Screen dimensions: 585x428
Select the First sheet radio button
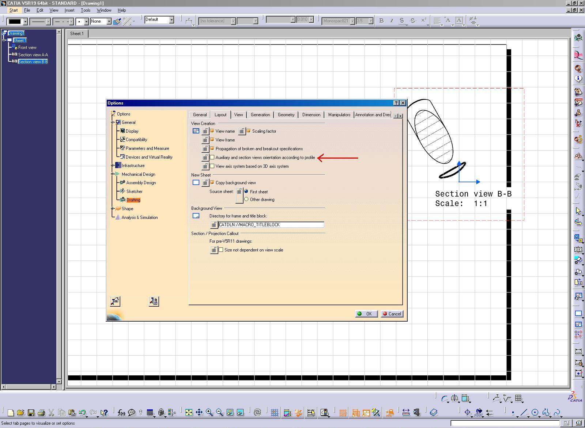(246, 191)
